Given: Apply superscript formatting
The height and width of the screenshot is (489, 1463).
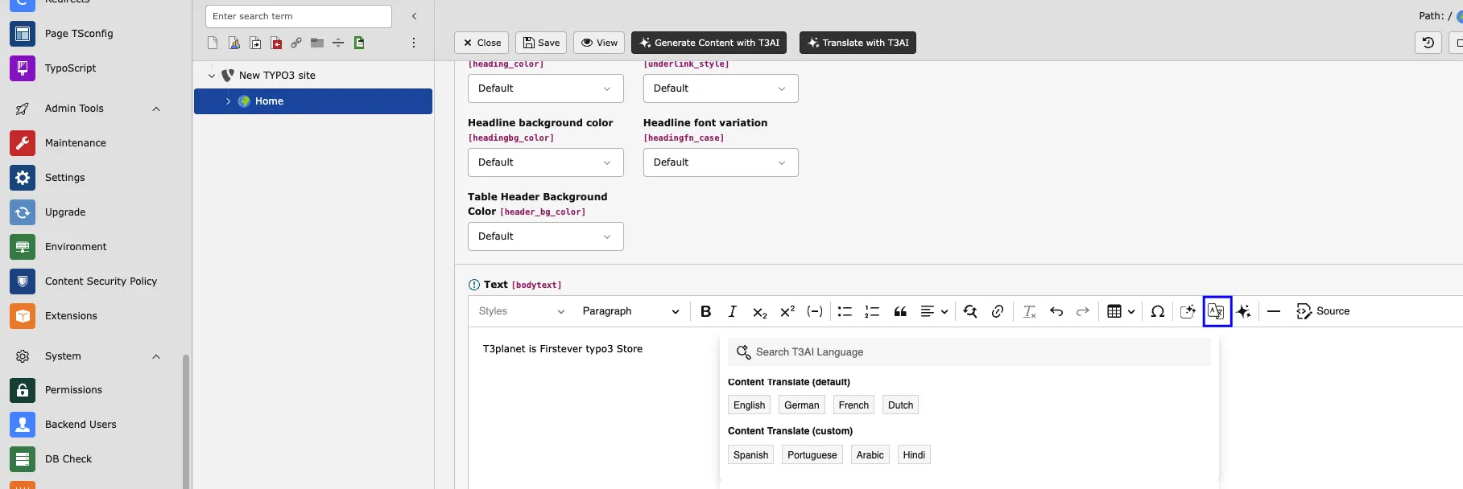Looking at the screenshot, I should click(787, 311).
